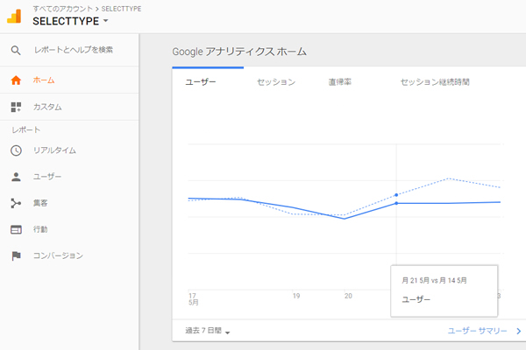Click the orange Home house icon
The height and width of the screenshot is (350, 526).
pos(16,80)
